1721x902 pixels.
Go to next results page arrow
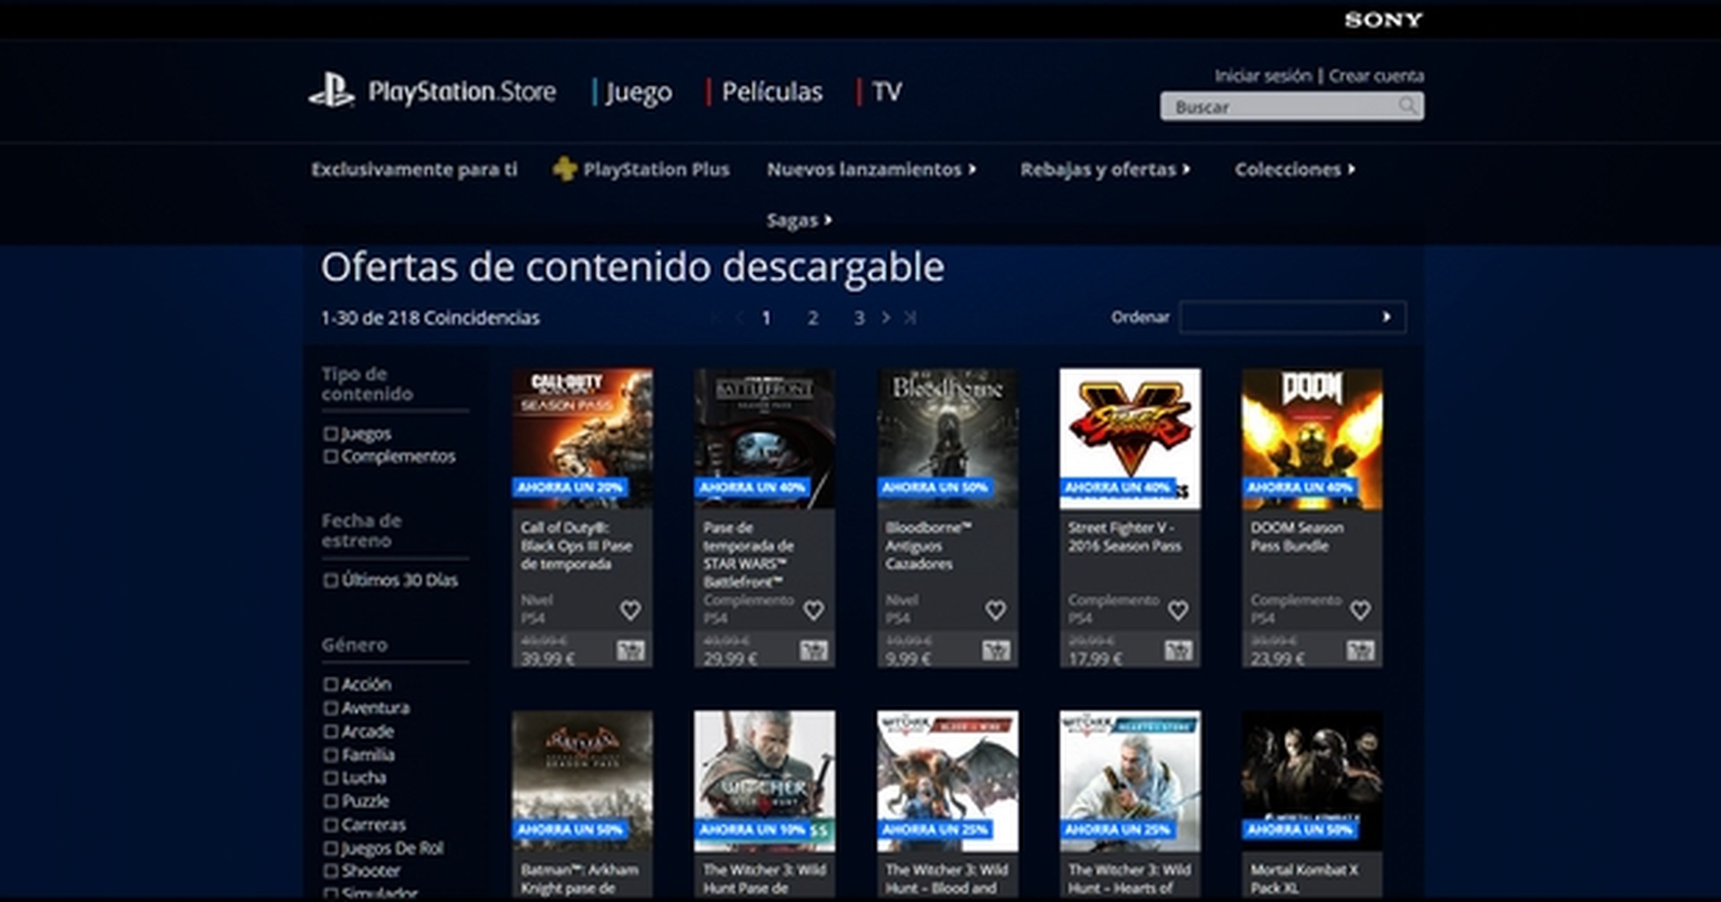coord(886,318)
